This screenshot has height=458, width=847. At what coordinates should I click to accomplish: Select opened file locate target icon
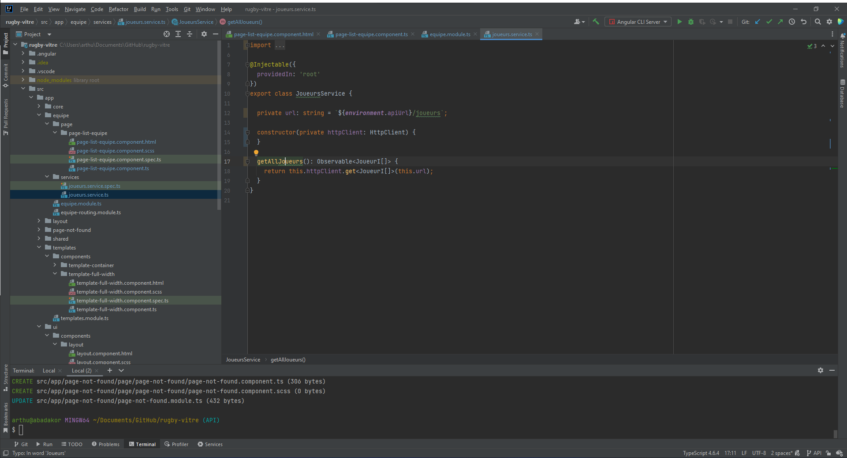click(x=167, y=34)
